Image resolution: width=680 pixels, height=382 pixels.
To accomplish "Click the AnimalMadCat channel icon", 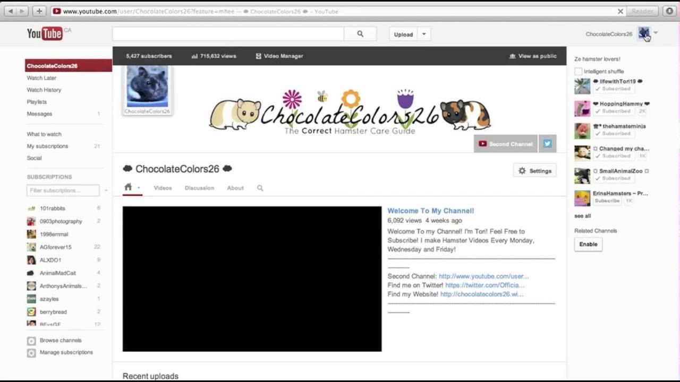I will [x=31, y=273].
